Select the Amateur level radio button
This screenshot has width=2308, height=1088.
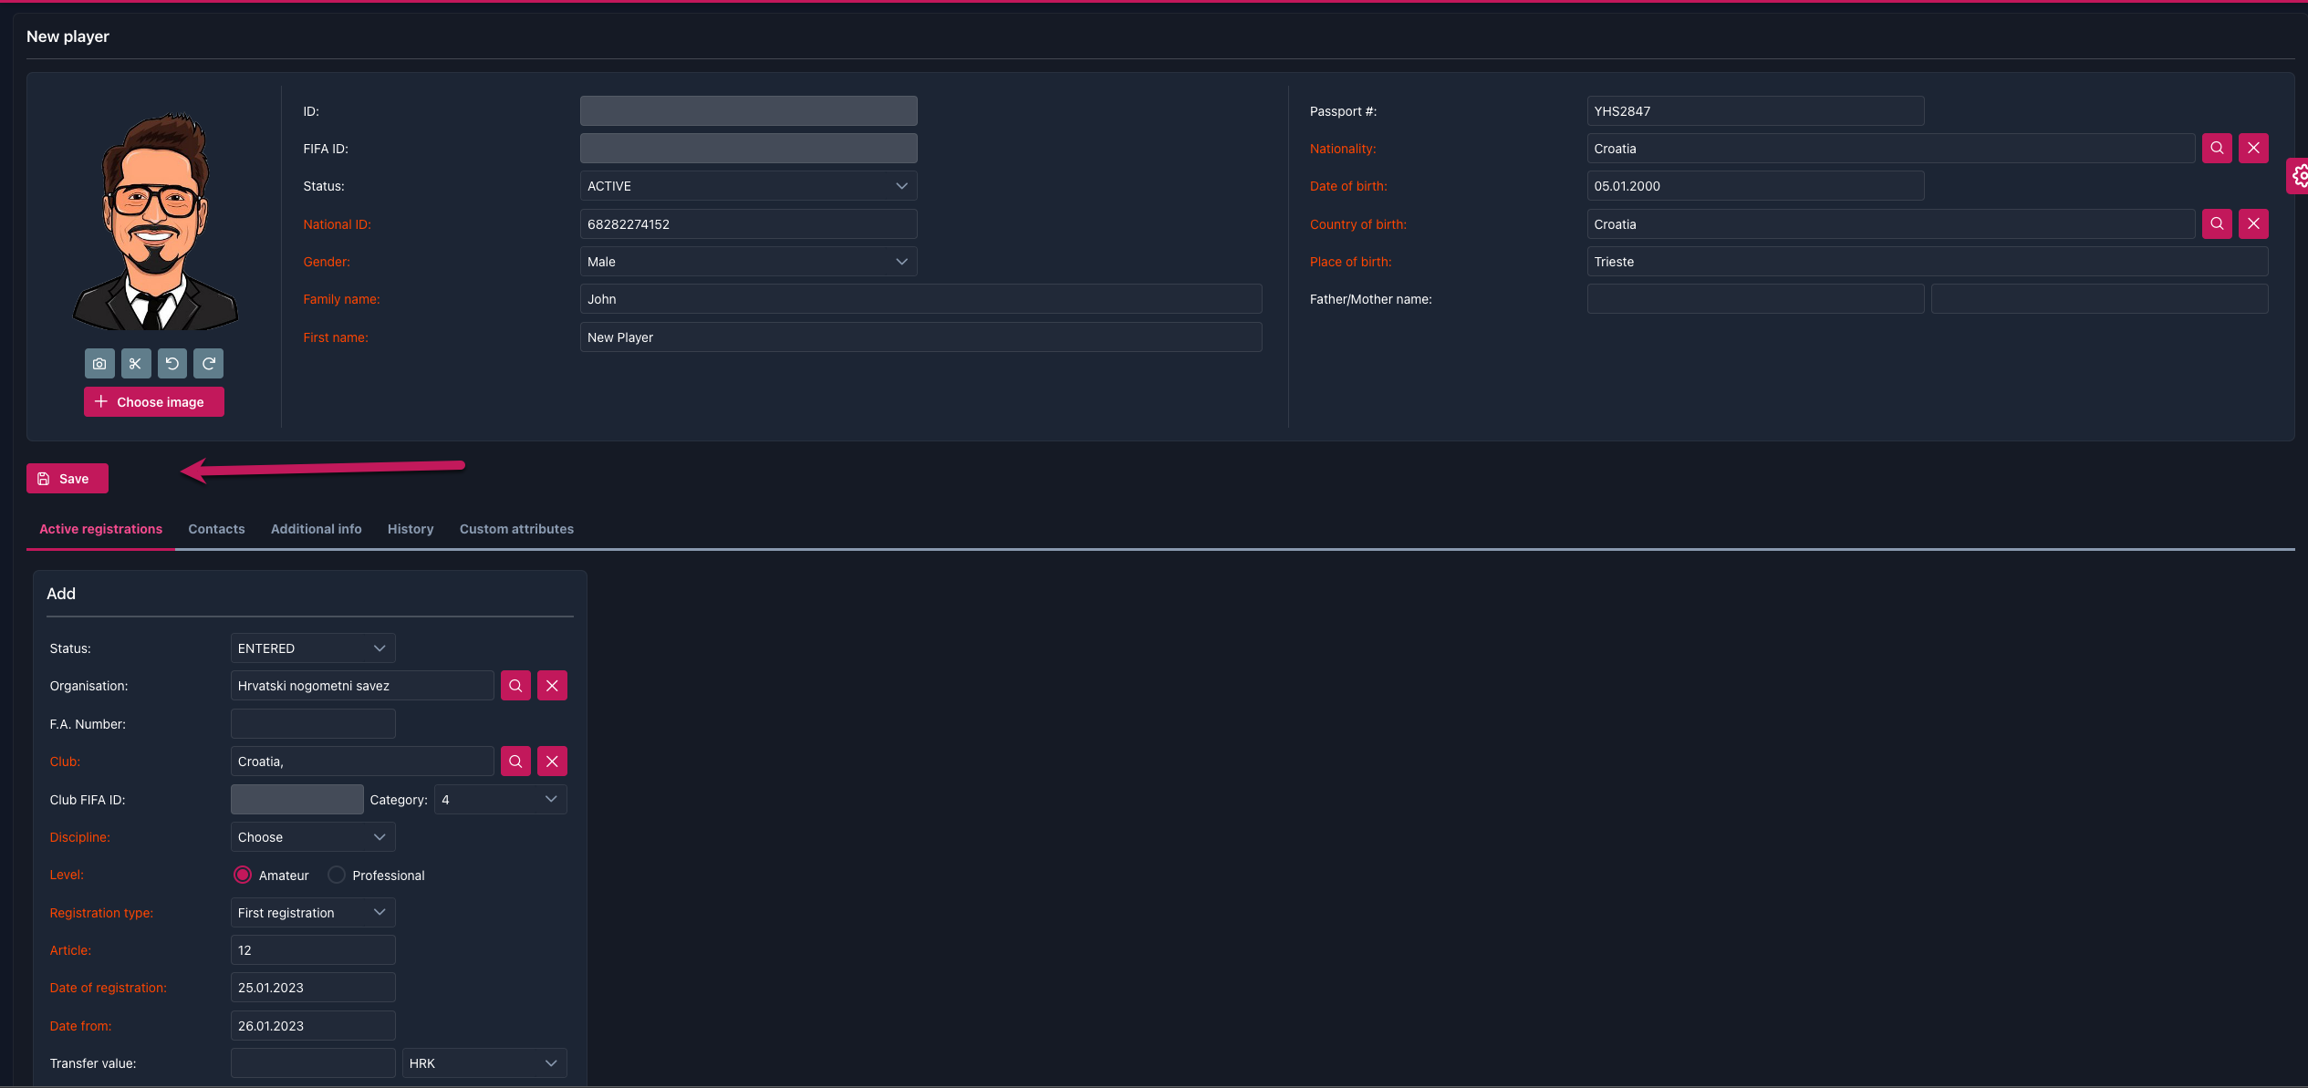click(x=243, y=876)
